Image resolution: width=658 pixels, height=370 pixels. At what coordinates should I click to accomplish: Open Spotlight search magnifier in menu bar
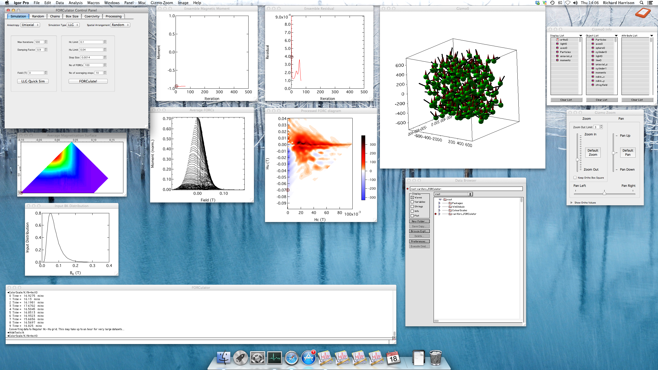click(642, 3)
